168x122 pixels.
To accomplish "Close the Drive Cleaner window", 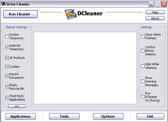I will [x=164, y=4].
